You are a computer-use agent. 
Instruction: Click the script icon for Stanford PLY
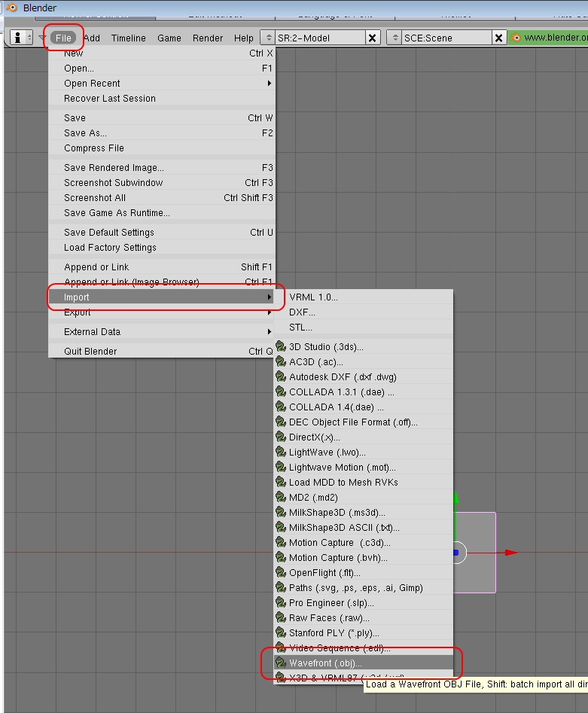coord(281,632)
